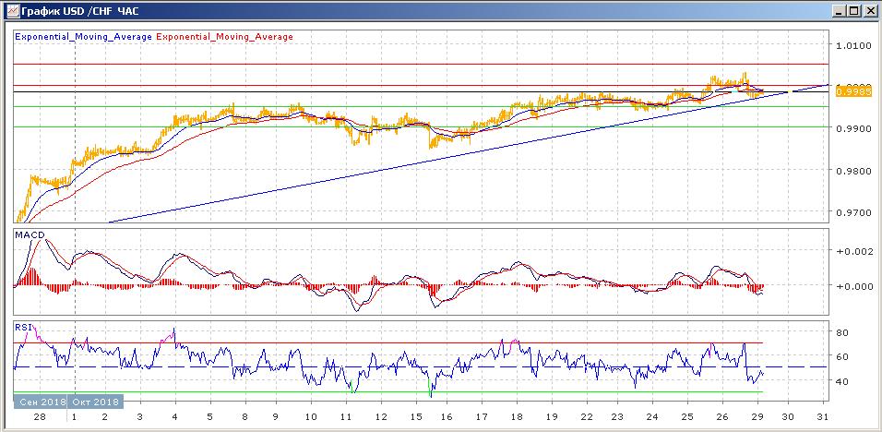Click date 24 on the time axis
Screen dimensions: 882x432
coord(652,417)
